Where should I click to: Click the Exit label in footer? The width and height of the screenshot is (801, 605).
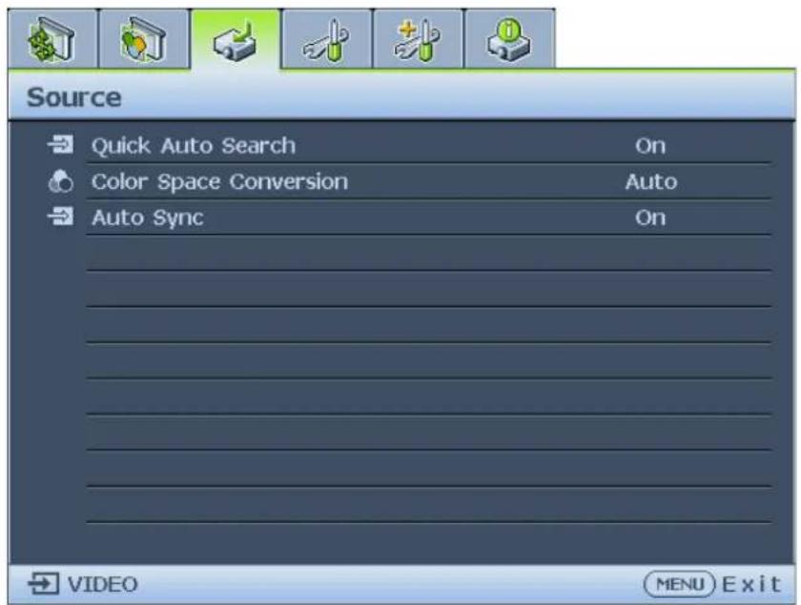[x=751, y=584]
